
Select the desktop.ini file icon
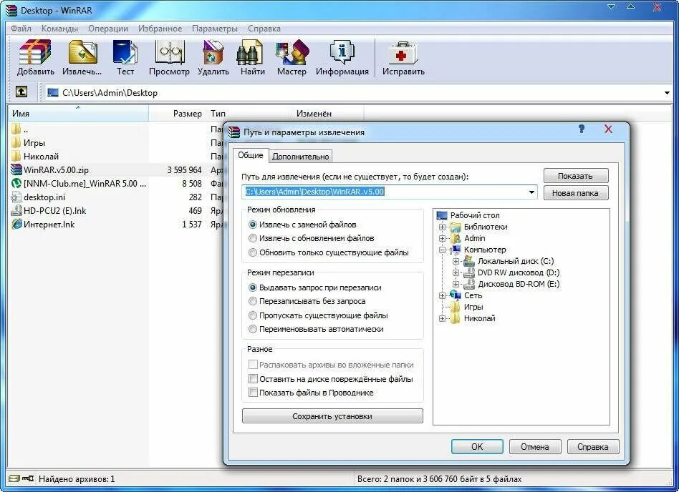click(16, 197)
